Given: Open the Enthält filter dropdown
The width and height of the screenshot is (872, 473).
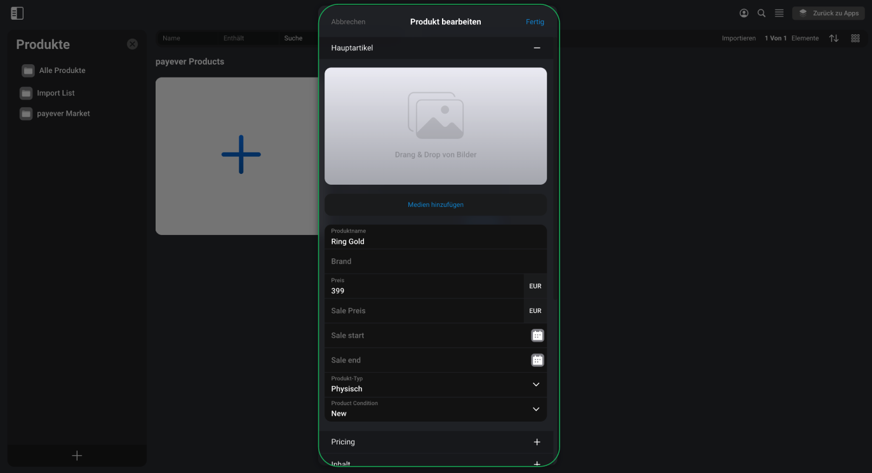Looking at the screenshot, I should 248,38.
